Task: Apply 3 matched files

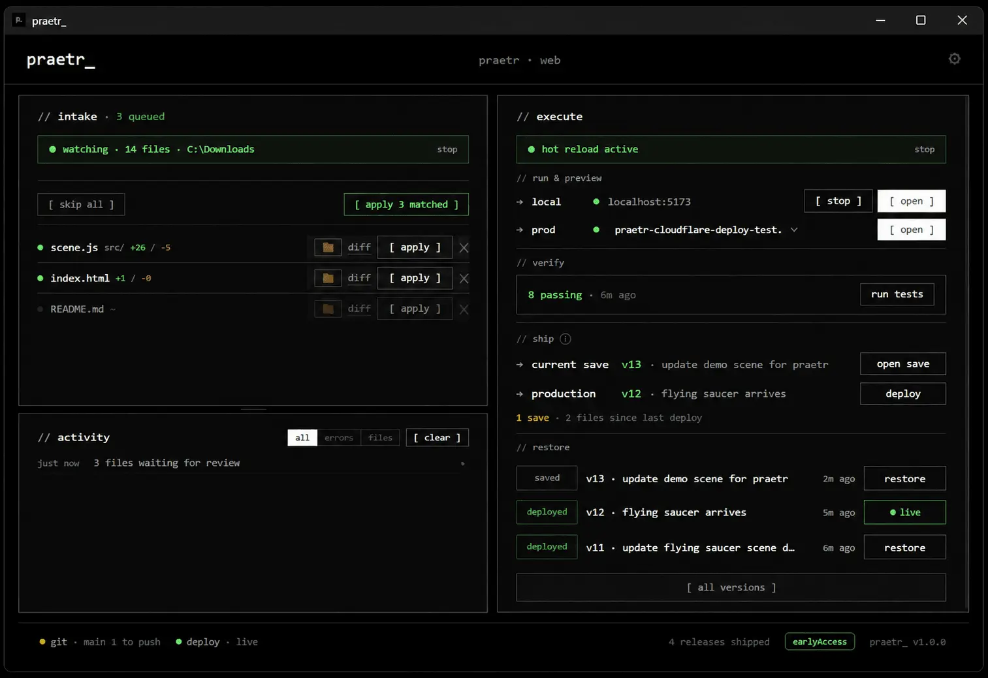Action: pos(406,204)
